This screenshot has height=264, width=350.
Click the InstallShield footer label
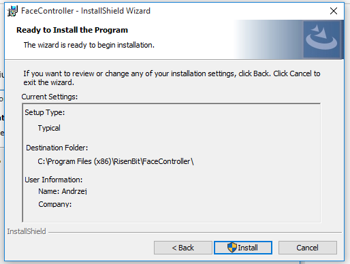click(x=27, y=231)
